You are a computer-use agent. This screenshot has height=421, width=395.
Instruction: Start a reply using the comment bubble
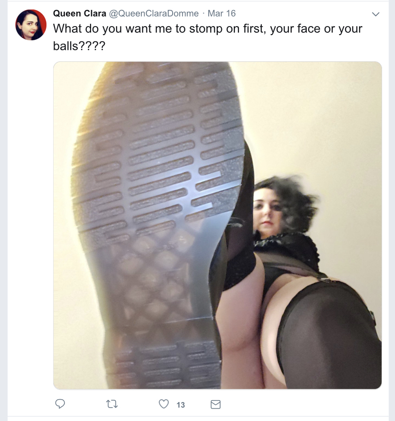point(60,404)
